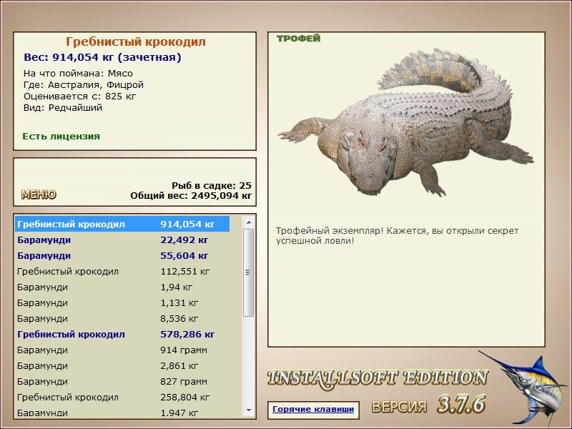Select the Барамунди 55,604 кг row
572x429 pixels.
tap(122, 256)
